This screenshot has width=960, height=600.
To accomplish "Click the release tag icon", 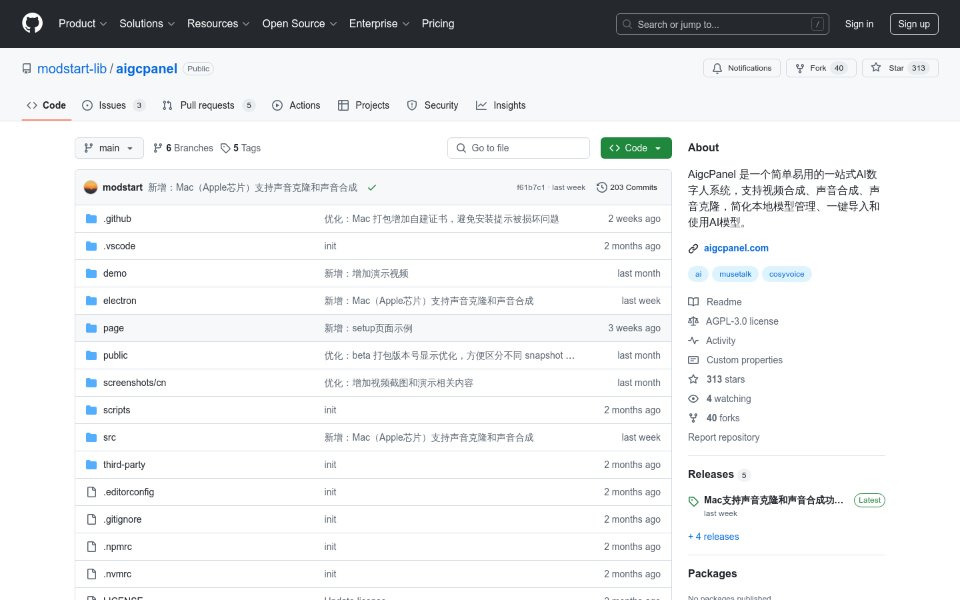I will coord(693,501).
